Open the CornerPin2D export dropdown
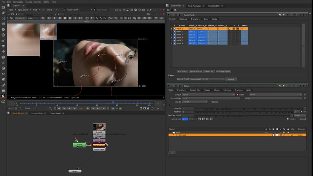This screenshot has width=313, height=176. 200,79
